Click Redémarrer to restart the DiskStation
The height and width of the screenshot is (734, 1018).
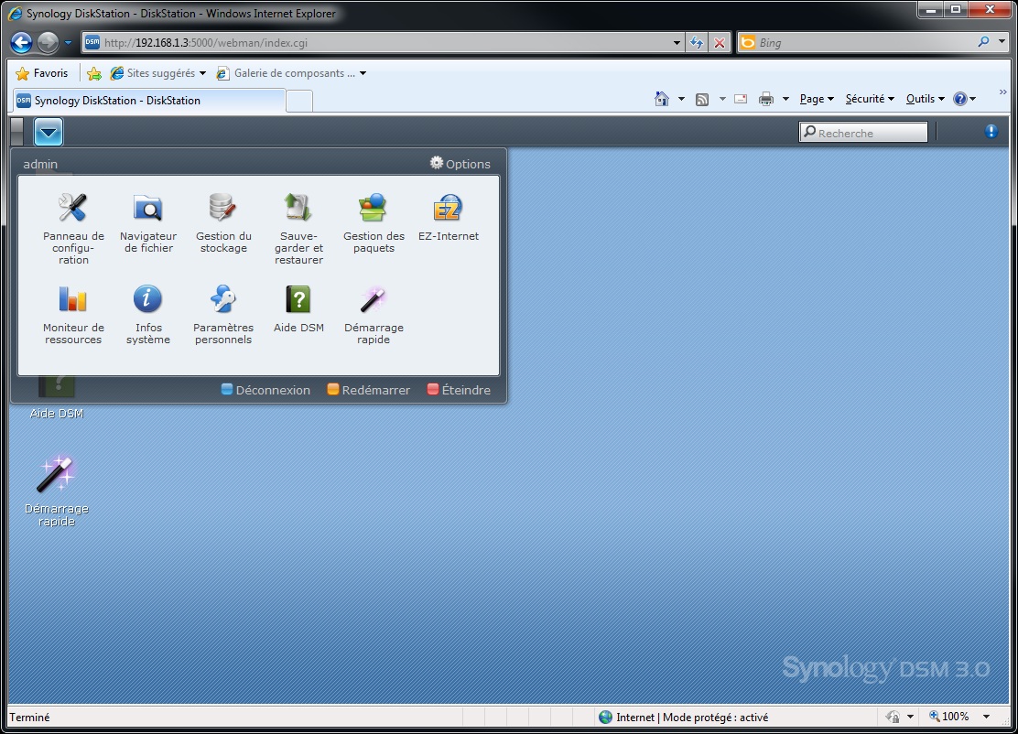[369, 390]
